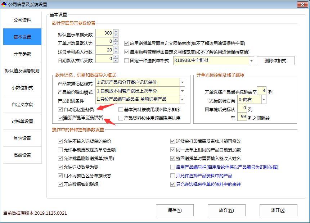This screenshot has width=310, height=223.
Task: Expand the 产品数据记忆模式 dropdown
Action: tap(182, 82)
